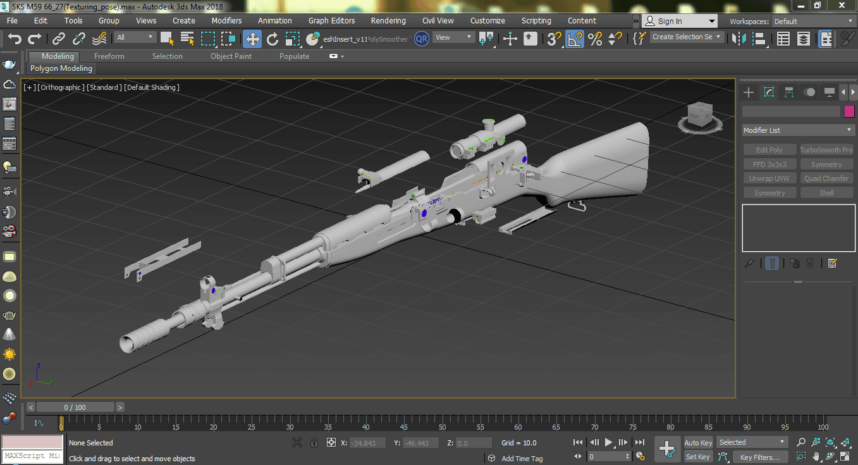Click the Edit Poly modifier button
The image size is (858, 465).
[x=769, y=150]
